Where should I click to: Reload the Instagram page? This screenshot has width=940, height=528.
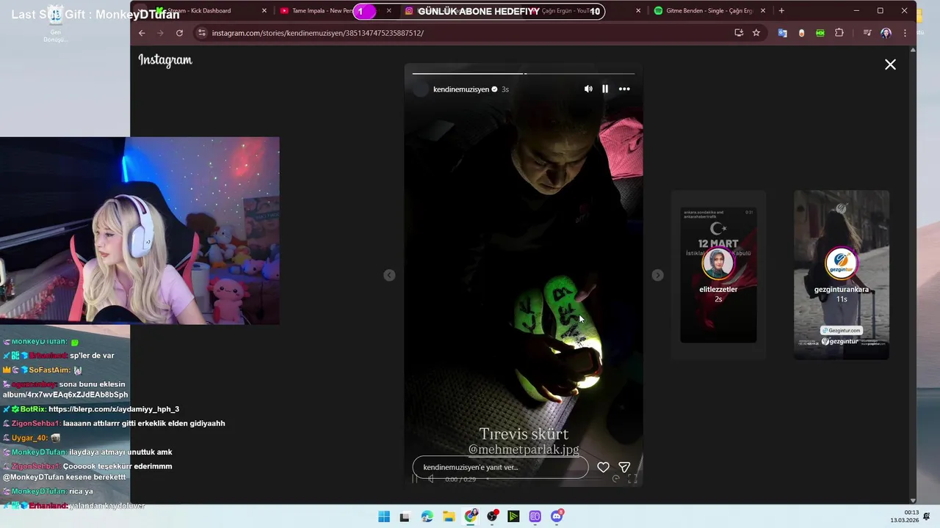[179, 33]
